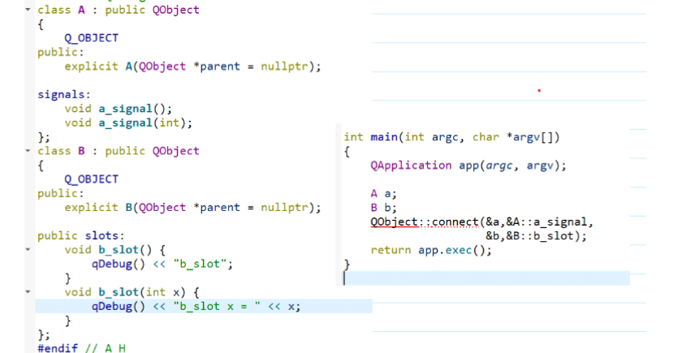682x353 pixels.
Task: Click the Q_OBJECT macro in class B
Action: coord(91,179)
